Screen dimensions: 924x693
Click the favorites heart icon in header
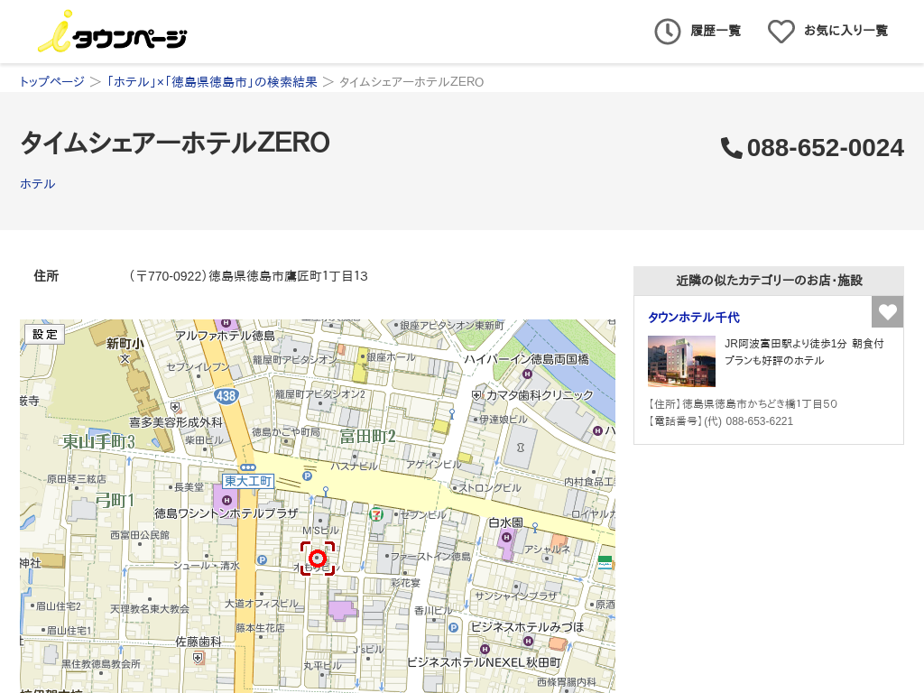[781, 32]
